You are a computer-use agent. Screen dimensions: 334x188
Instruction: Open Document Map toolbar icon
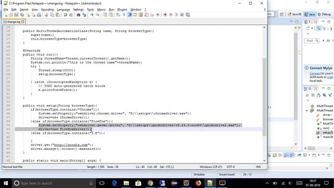[141, 15]
